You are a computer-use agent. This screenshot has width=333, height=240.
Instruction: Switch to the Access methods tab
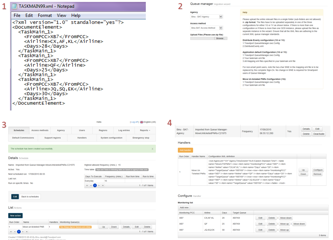tap(40, 130)
